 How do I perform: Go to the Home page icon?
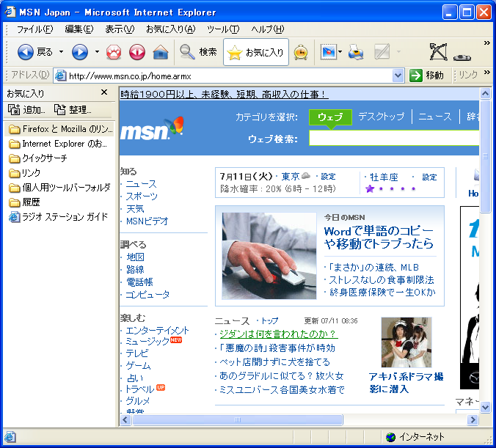click(161, 52)
